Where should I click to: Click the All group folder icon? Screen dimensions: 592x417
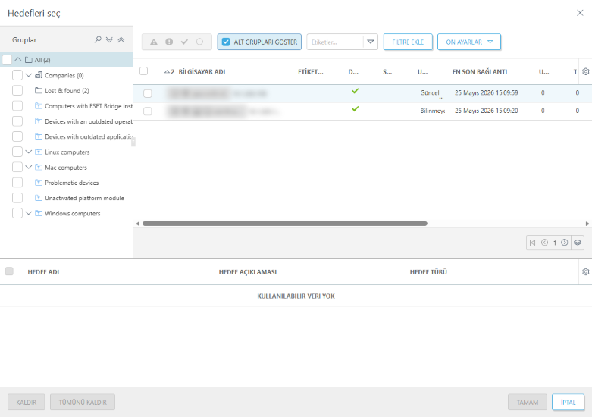pos(28,60)
